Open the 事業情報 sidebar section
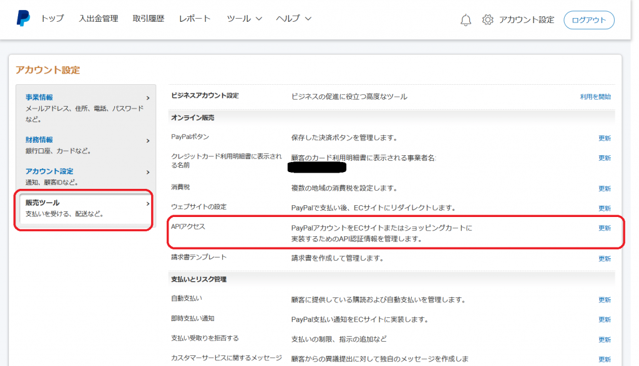639x366 pixels. [x=39, y=98]
